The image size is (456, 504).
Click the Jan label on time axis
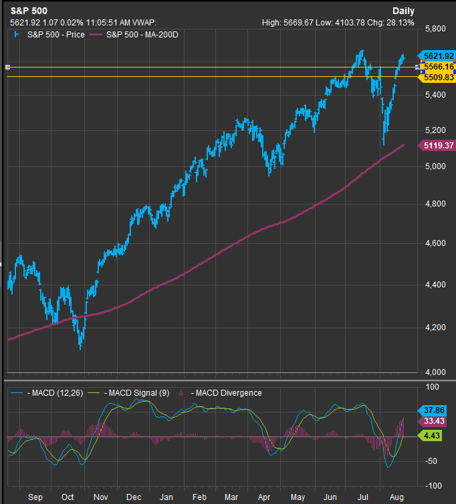(166, 497)
